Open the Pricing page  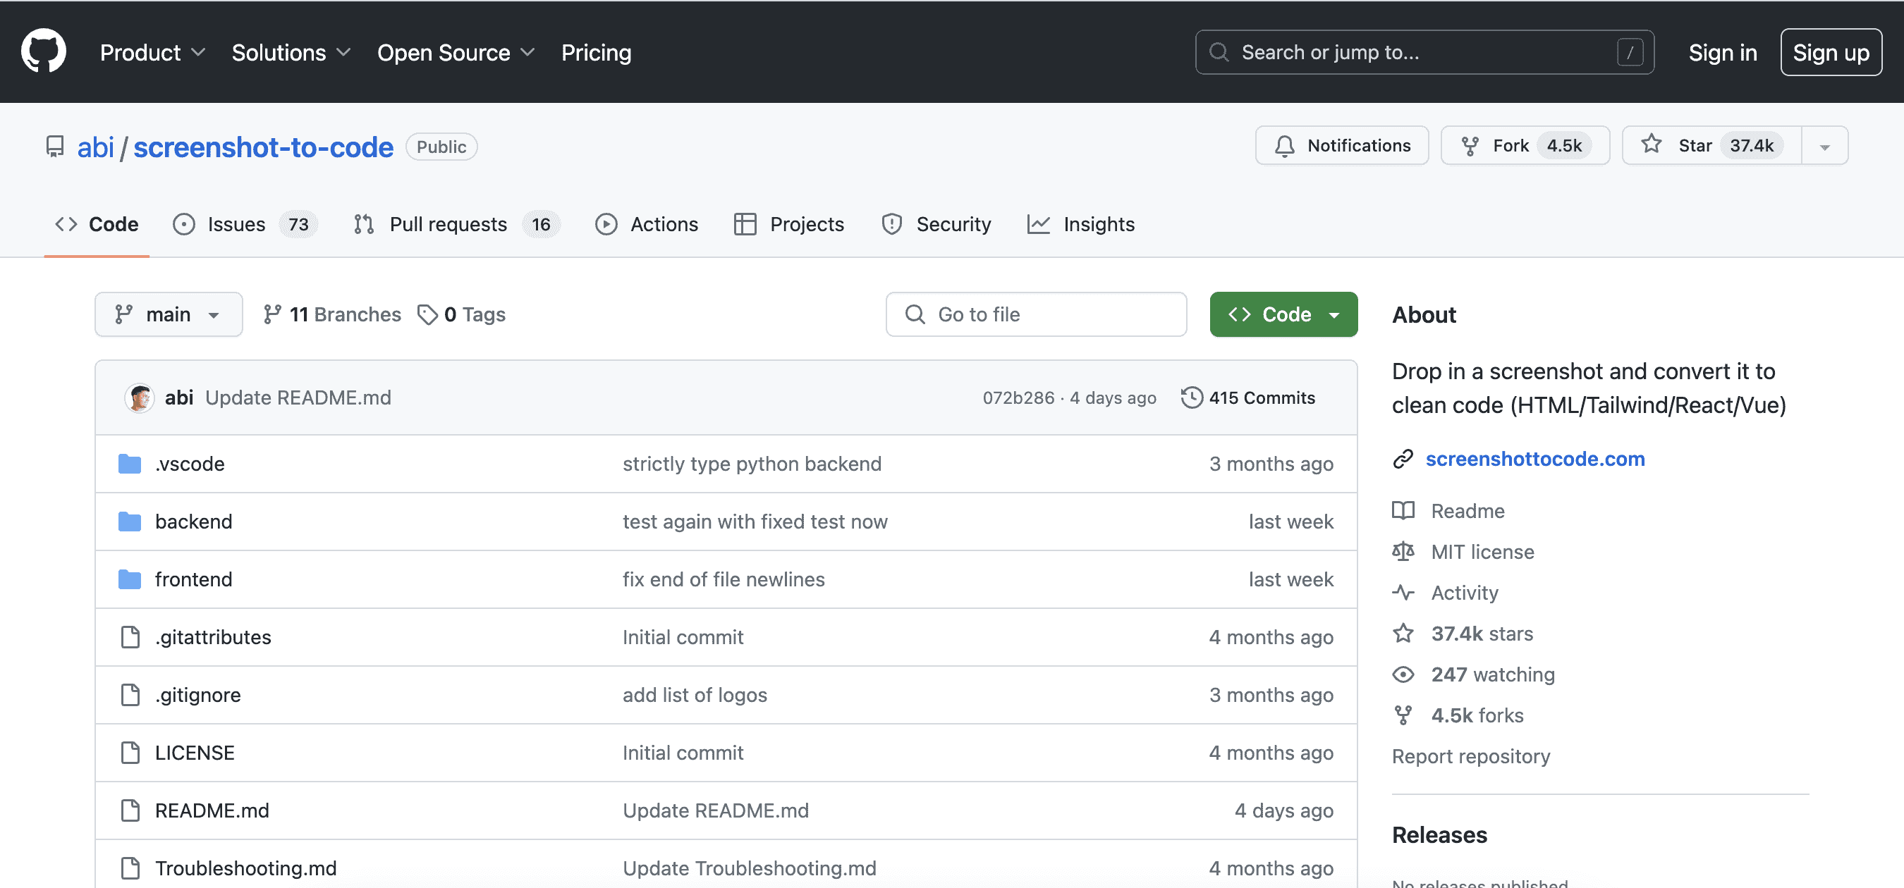pyautogui.click(x=596, y=52)
